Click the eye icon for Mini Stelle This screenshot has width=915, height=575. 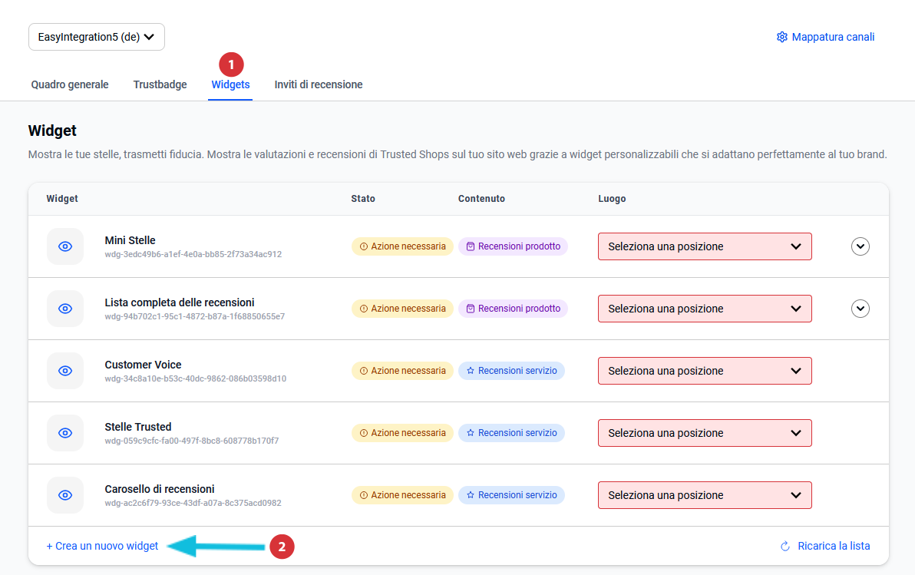pyautogui.click(x=65, y=246)
